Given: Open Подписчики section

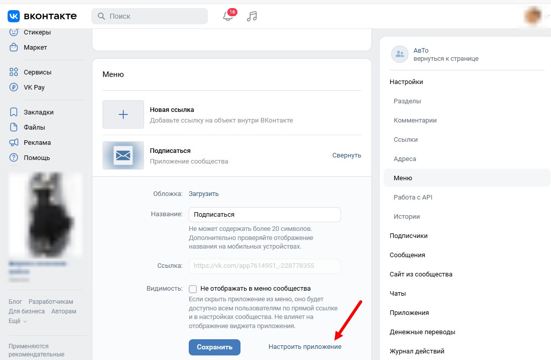Looking at the screenshot, I should click(x=408, y=236).
